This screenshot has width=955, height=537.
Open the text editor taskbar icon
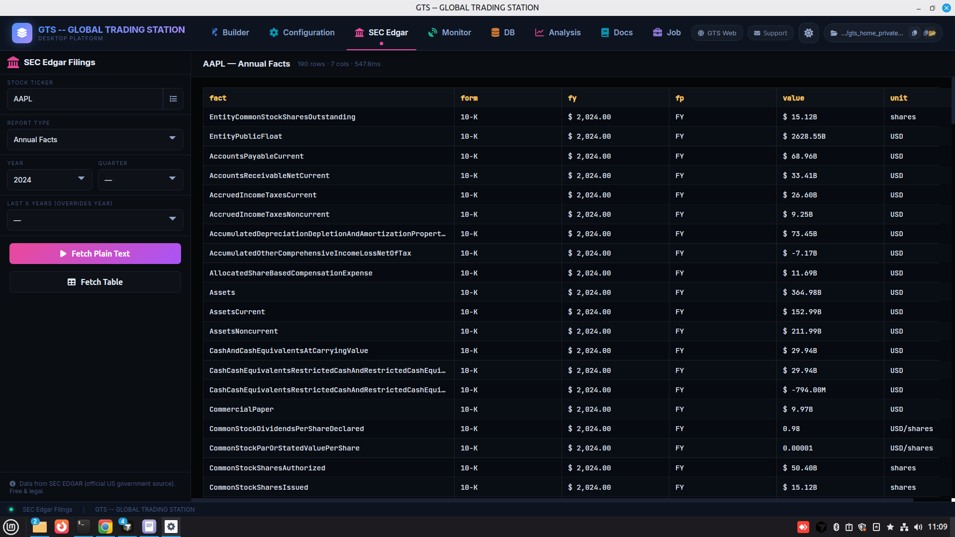[x=149, y=527]
